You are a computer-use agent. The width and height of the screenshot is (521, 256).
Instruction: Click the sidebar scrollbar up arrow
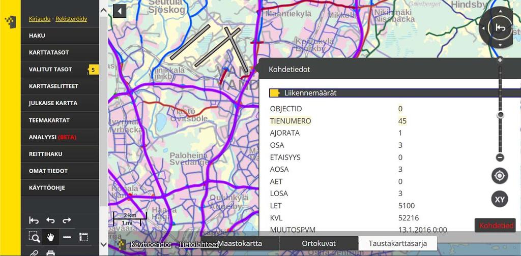tap(104, 10)
